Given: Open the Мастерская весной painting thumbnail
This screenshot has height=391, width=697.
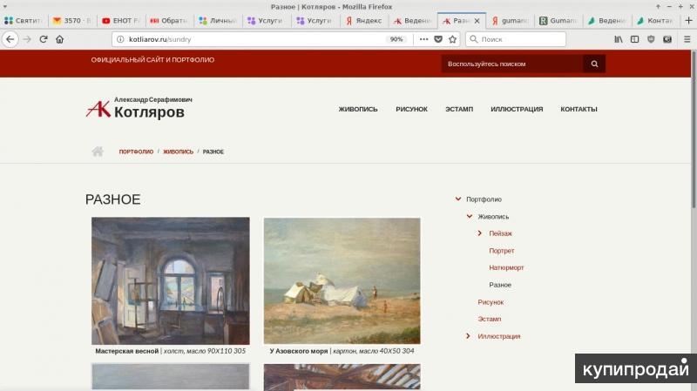Looking at the screenshot, I should click(171, 280).
